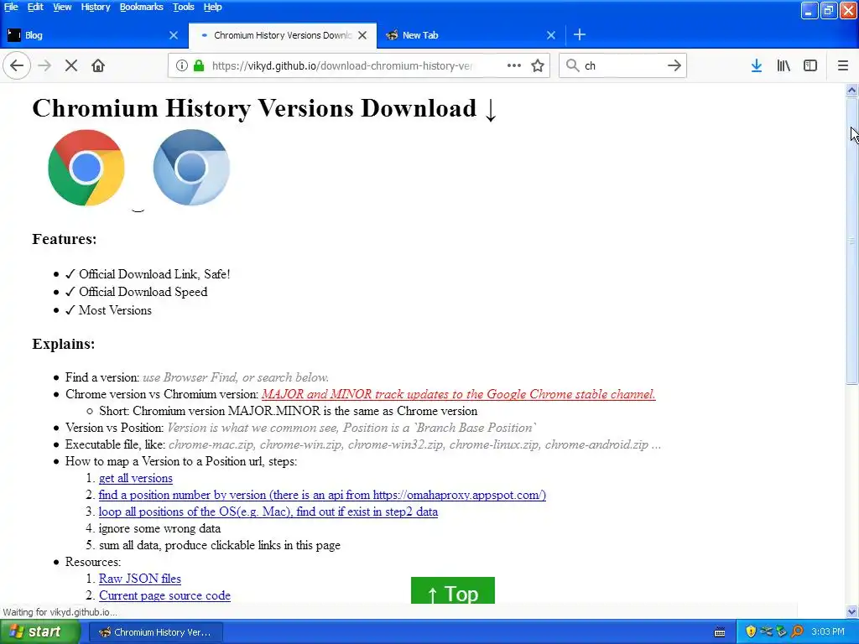Follow the 'get all versions' link
The image size is (859, 644).
click(x=136, y=478)
